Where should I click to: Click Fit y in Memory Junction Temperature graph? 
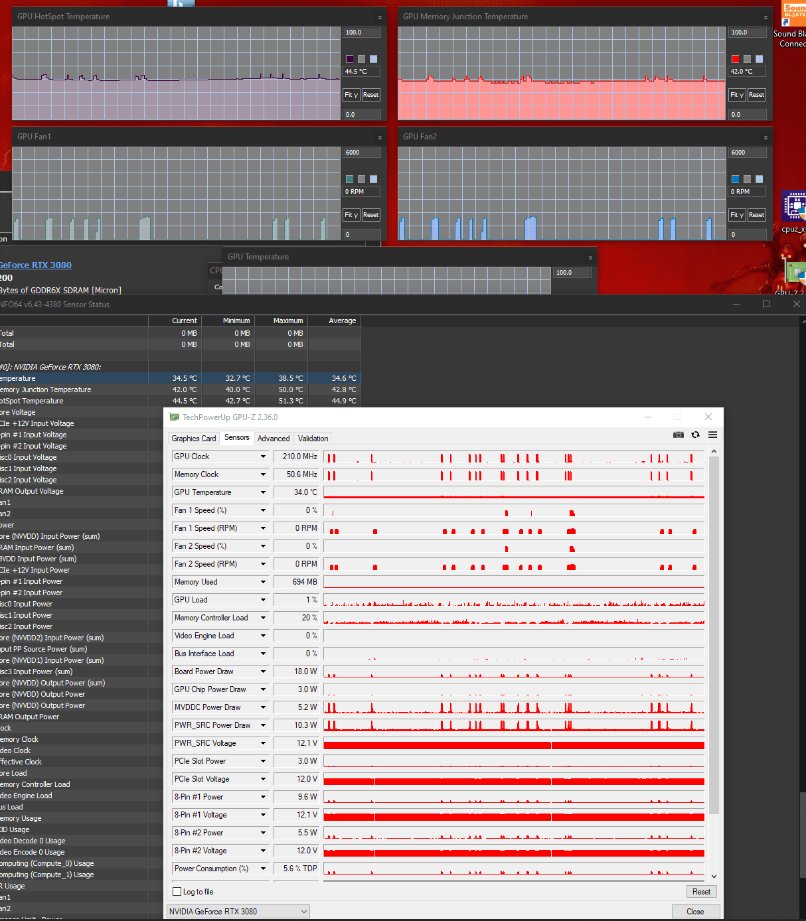coord(737,95)
